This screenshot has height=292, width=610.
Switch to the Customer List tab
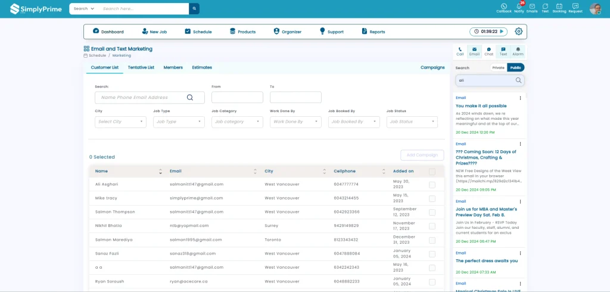point(105,67)
